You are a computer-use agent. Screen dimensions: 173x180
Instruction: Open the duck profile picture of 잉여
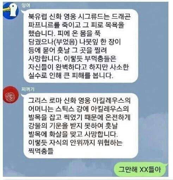[11, 11]
